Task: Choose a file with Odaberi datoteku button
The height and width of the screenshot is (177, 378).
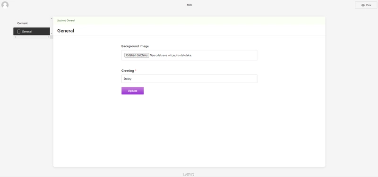Action: click(137, 55)
